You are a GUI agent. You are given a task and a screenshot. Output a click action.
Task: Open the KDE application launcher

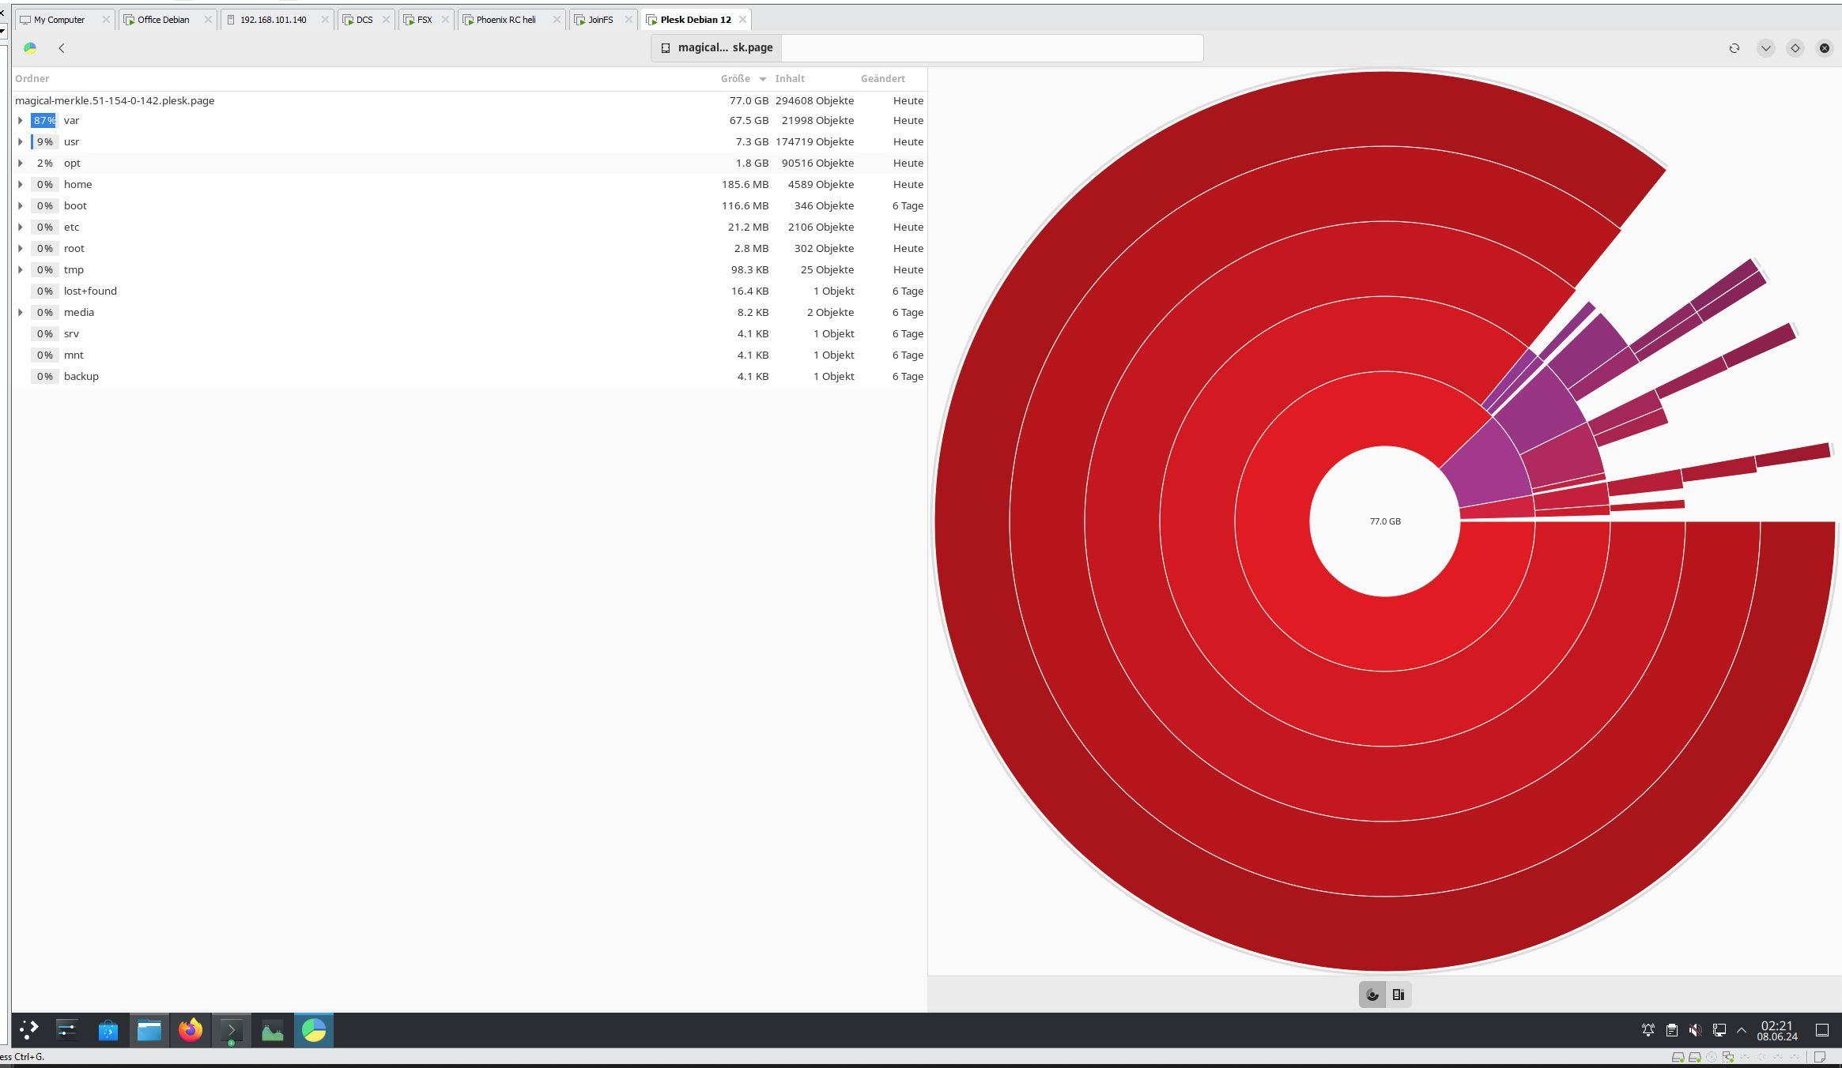(x=28, y=1030)
